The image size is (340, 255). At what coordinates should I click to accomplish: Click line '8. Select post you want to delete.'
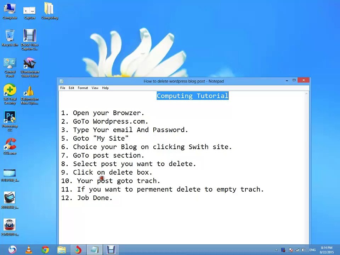tap(129, 164)
